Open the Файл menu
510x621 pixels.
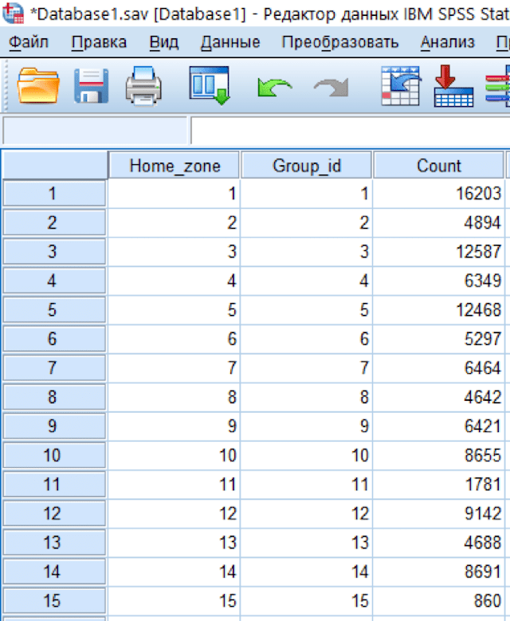pos(29,42)
